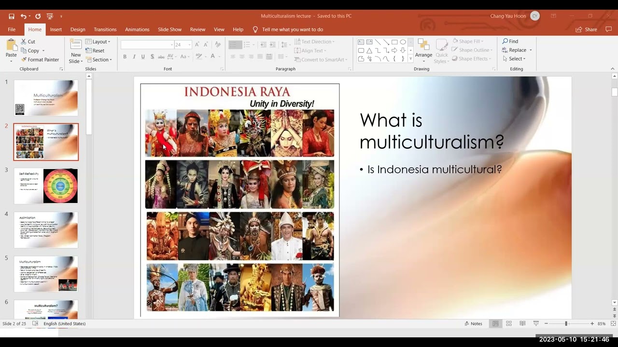Activate the Format Painter tool

[40, 60]
